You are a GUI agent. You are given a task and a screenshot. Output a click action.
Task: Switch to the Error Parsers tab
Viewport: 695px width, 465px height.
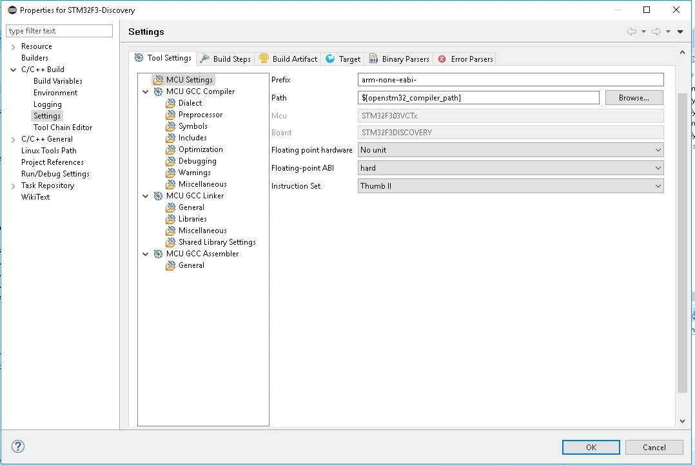click(465, 59)
